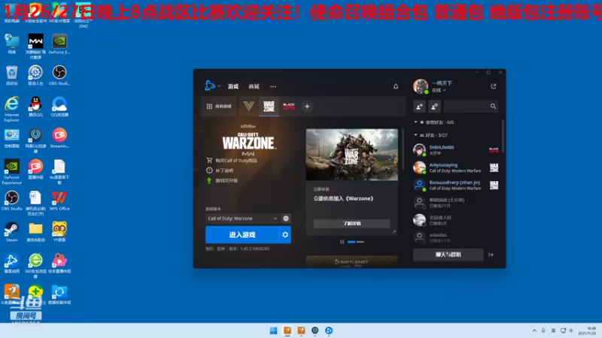The image size is (602, 338).
Task: Open OBS Studio desktop shortcut
Action: point(12,201)
